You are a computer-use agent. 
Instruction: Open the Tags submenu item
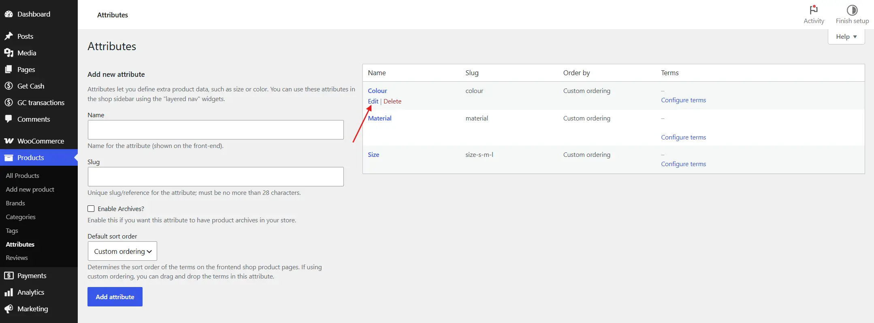[x=12, y=230]
